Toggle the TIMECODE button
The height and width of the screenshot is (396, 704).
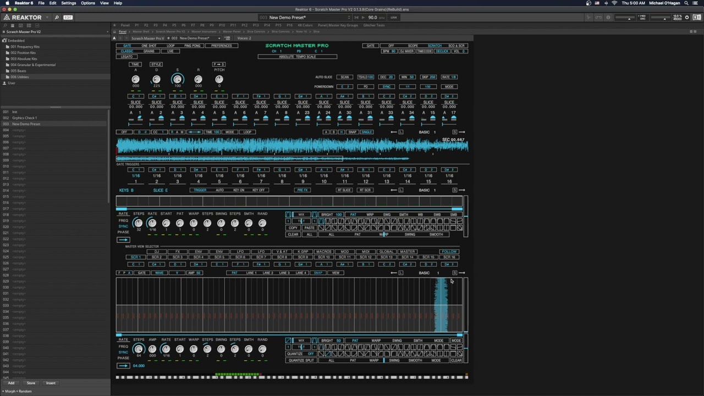tap(424, 51)
